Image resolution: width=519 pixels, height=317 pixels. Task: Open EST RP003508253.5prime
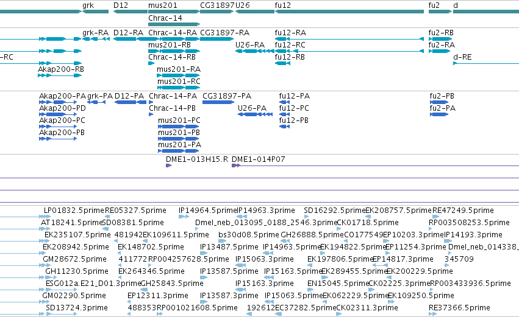point(469,223)
